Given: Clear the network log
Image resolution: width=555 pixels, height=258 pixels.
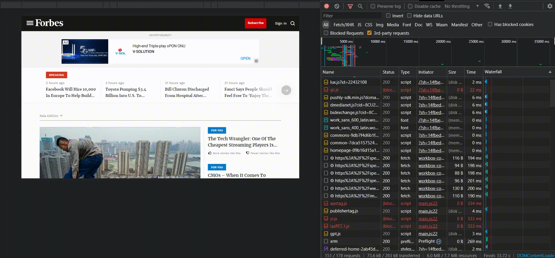Looking at the screenshot, I should tap(337, 6).
